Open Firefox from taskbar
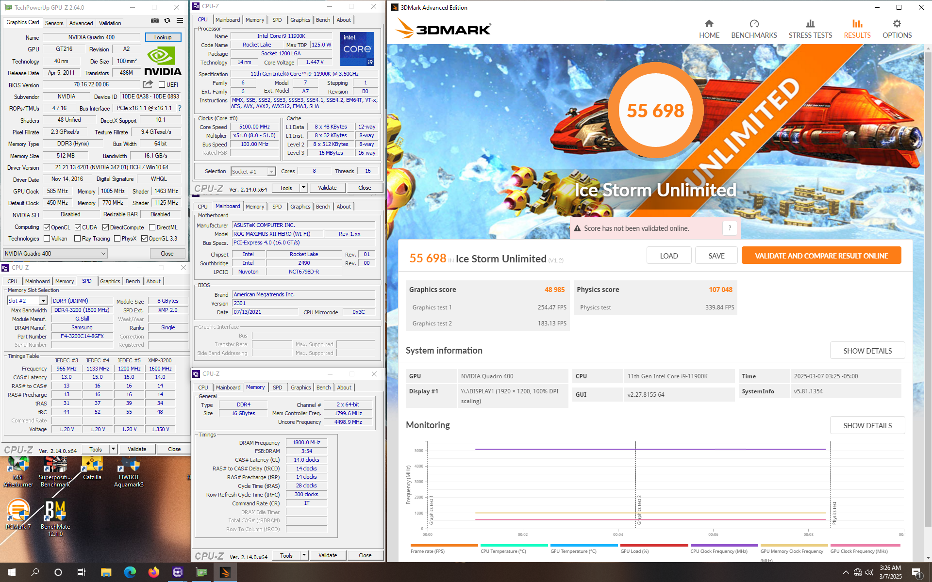This screenshot has width=932, height=582. (x=153, y=572)
